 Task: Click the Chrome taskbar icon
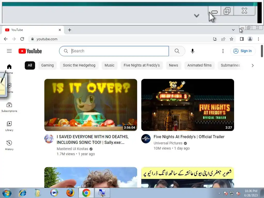pyautogui.click(x=86, y=193)
